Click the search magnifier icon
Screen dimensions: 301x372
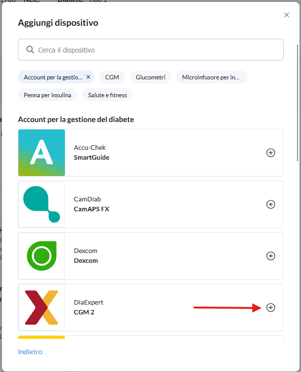[x=30, y=50]
